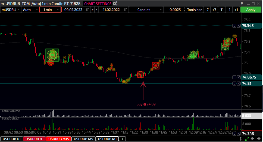The width and height of the screenshot is (263, 142).
Task: Toggle the L lock on 75.345 line
Action: tap(234, 26)
